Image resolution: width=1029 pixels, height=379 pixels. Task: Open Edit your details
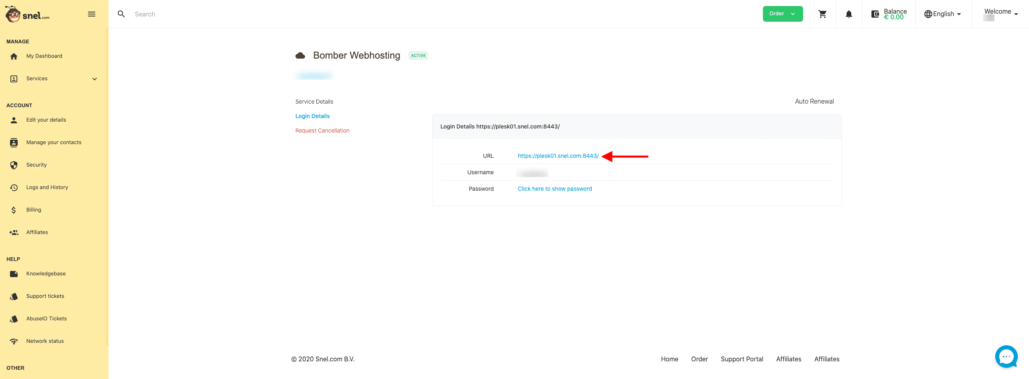point(46,120)
